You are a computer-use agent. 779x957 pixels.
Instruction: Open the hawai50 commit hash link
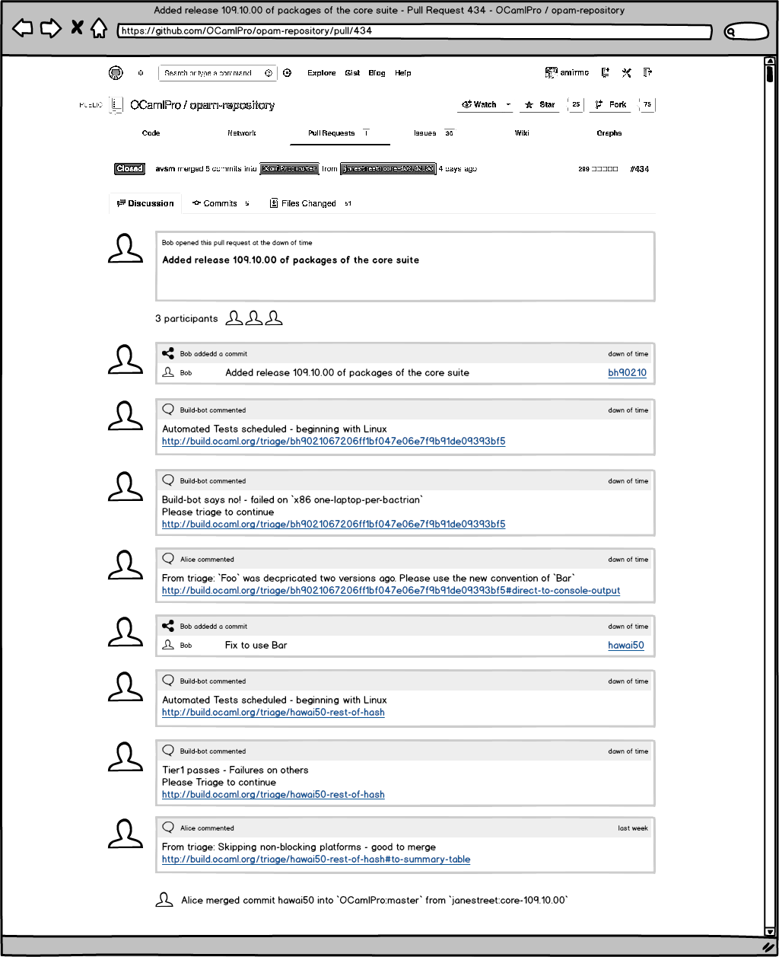626,646
